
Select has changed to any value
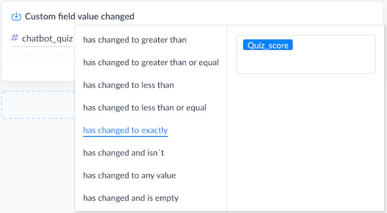pos(129,175)
